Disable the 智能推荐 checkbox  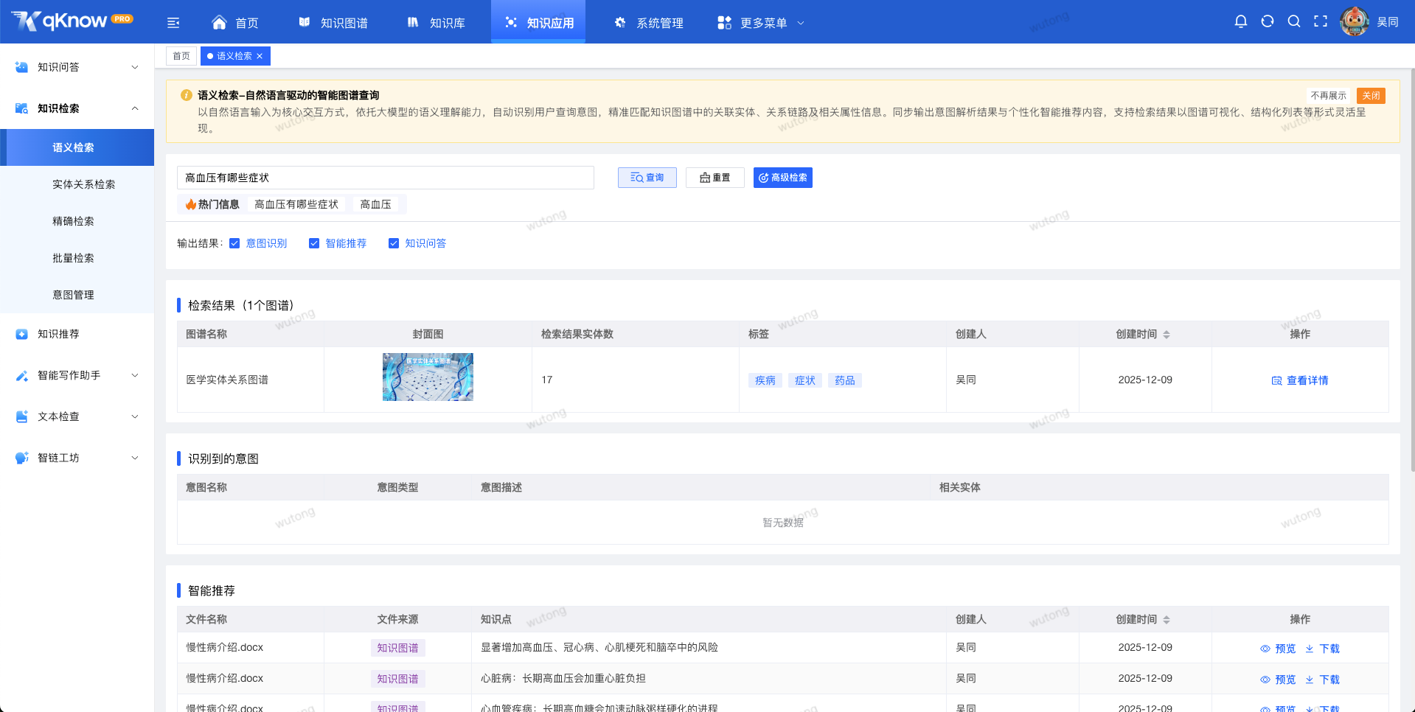point(314,242)
